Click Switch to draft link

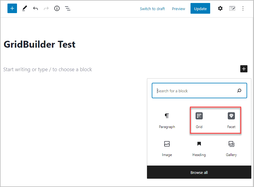[152, 9]
